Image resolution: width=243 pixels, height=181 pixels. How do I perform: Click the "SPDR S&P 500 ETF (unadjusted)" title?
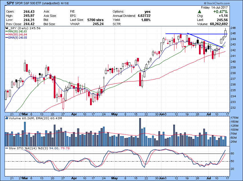tap(37, 3)
